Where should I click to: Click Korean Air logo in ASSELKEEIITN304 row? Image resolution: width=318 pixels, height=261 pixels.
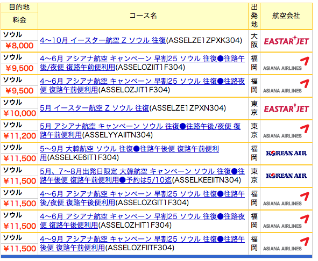pyautogui.click(x=286, y=176)
